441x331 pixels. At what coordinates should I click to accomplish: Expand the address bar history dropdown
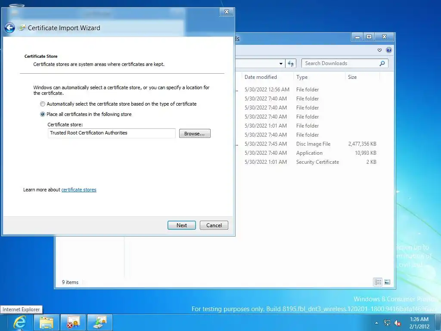click(x=281, y=64)
